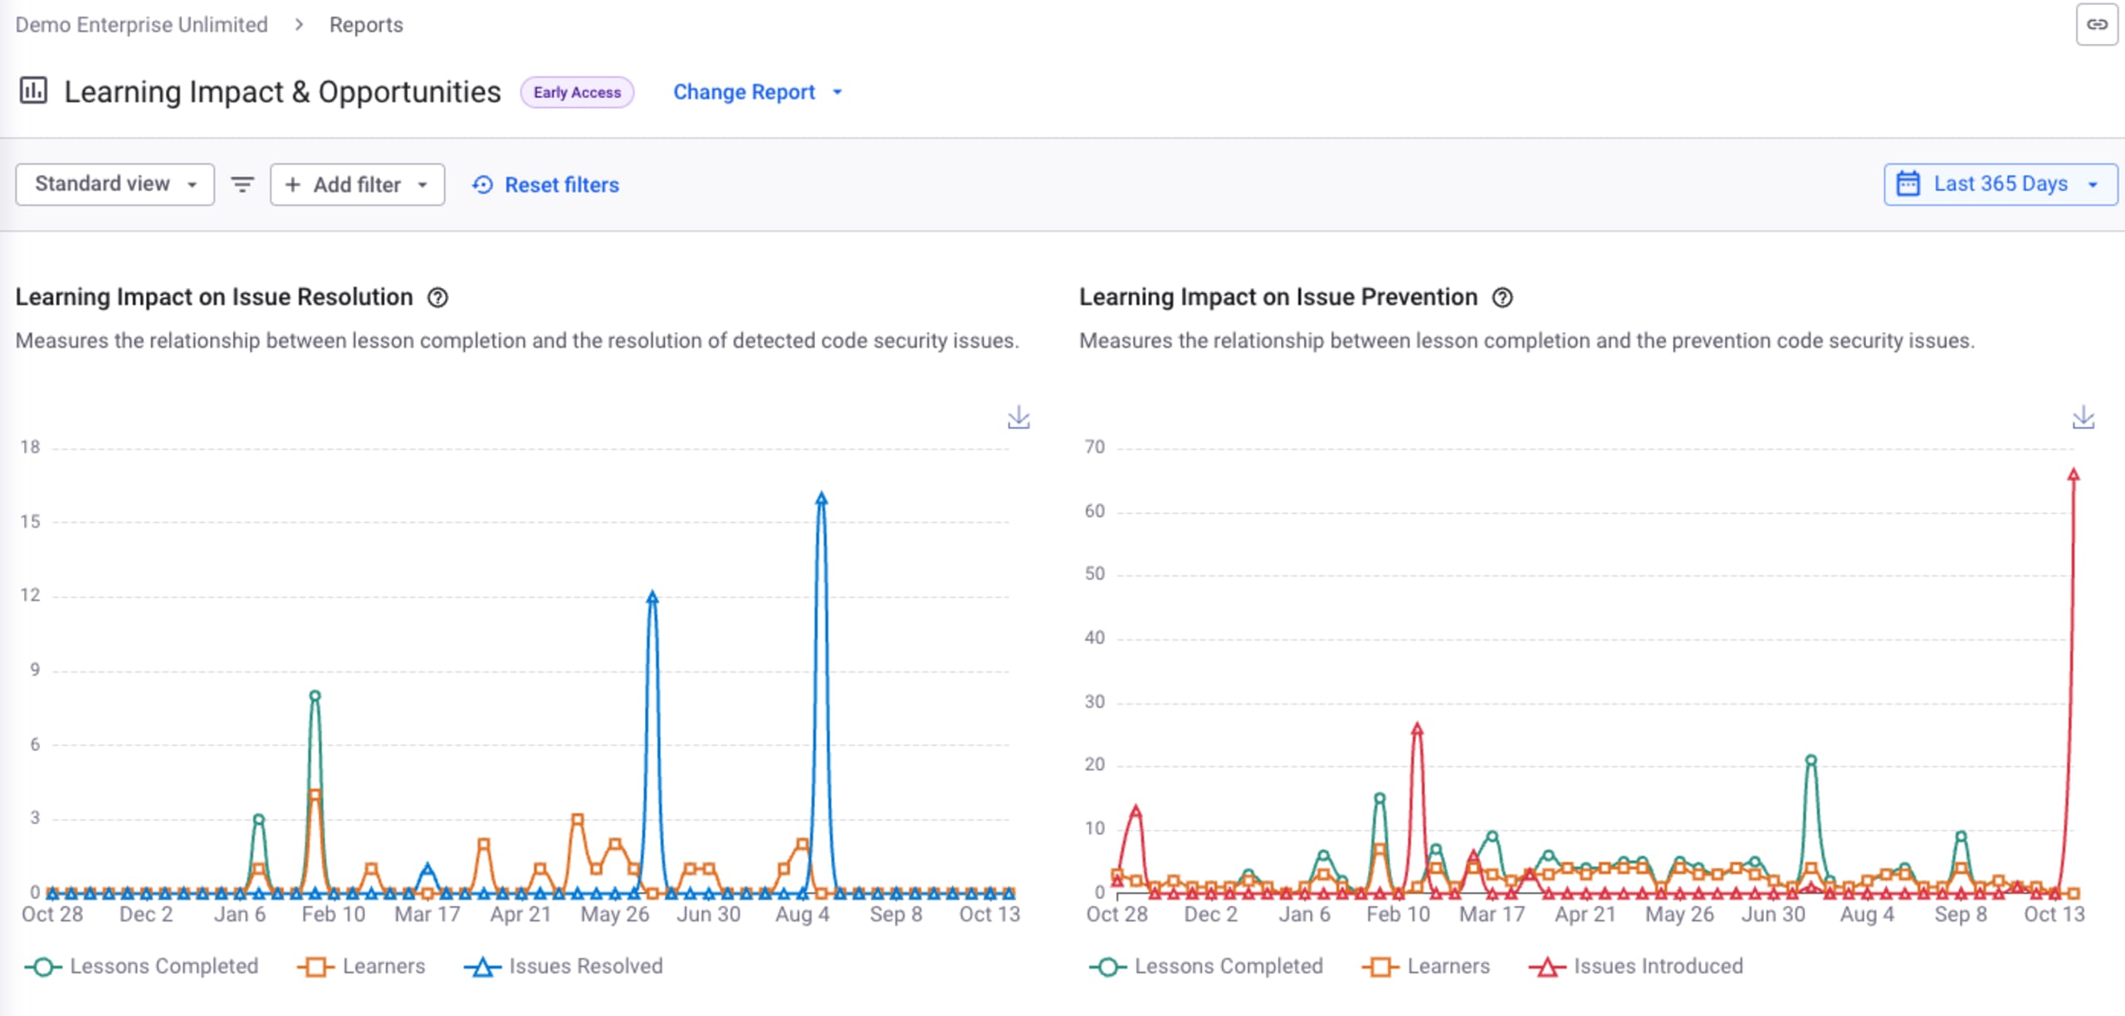The image size is (2125, 1016).
Task: Open help for Learning Impact on Issue Resolution
Action: (439, 297)
